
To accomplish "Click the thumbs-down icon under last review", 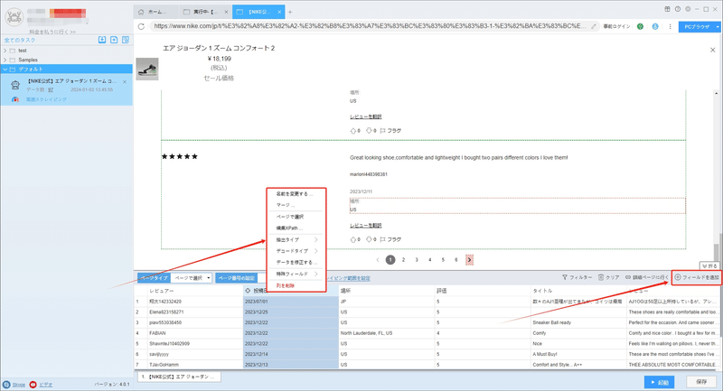I will [369, 239].
